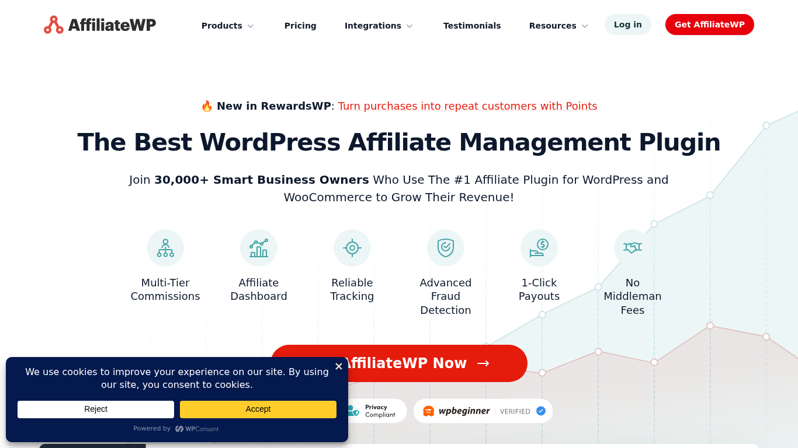Open the RewardsWP Points announcement link
This screenshot has height=448, width=798.
[x=467, y=106]
